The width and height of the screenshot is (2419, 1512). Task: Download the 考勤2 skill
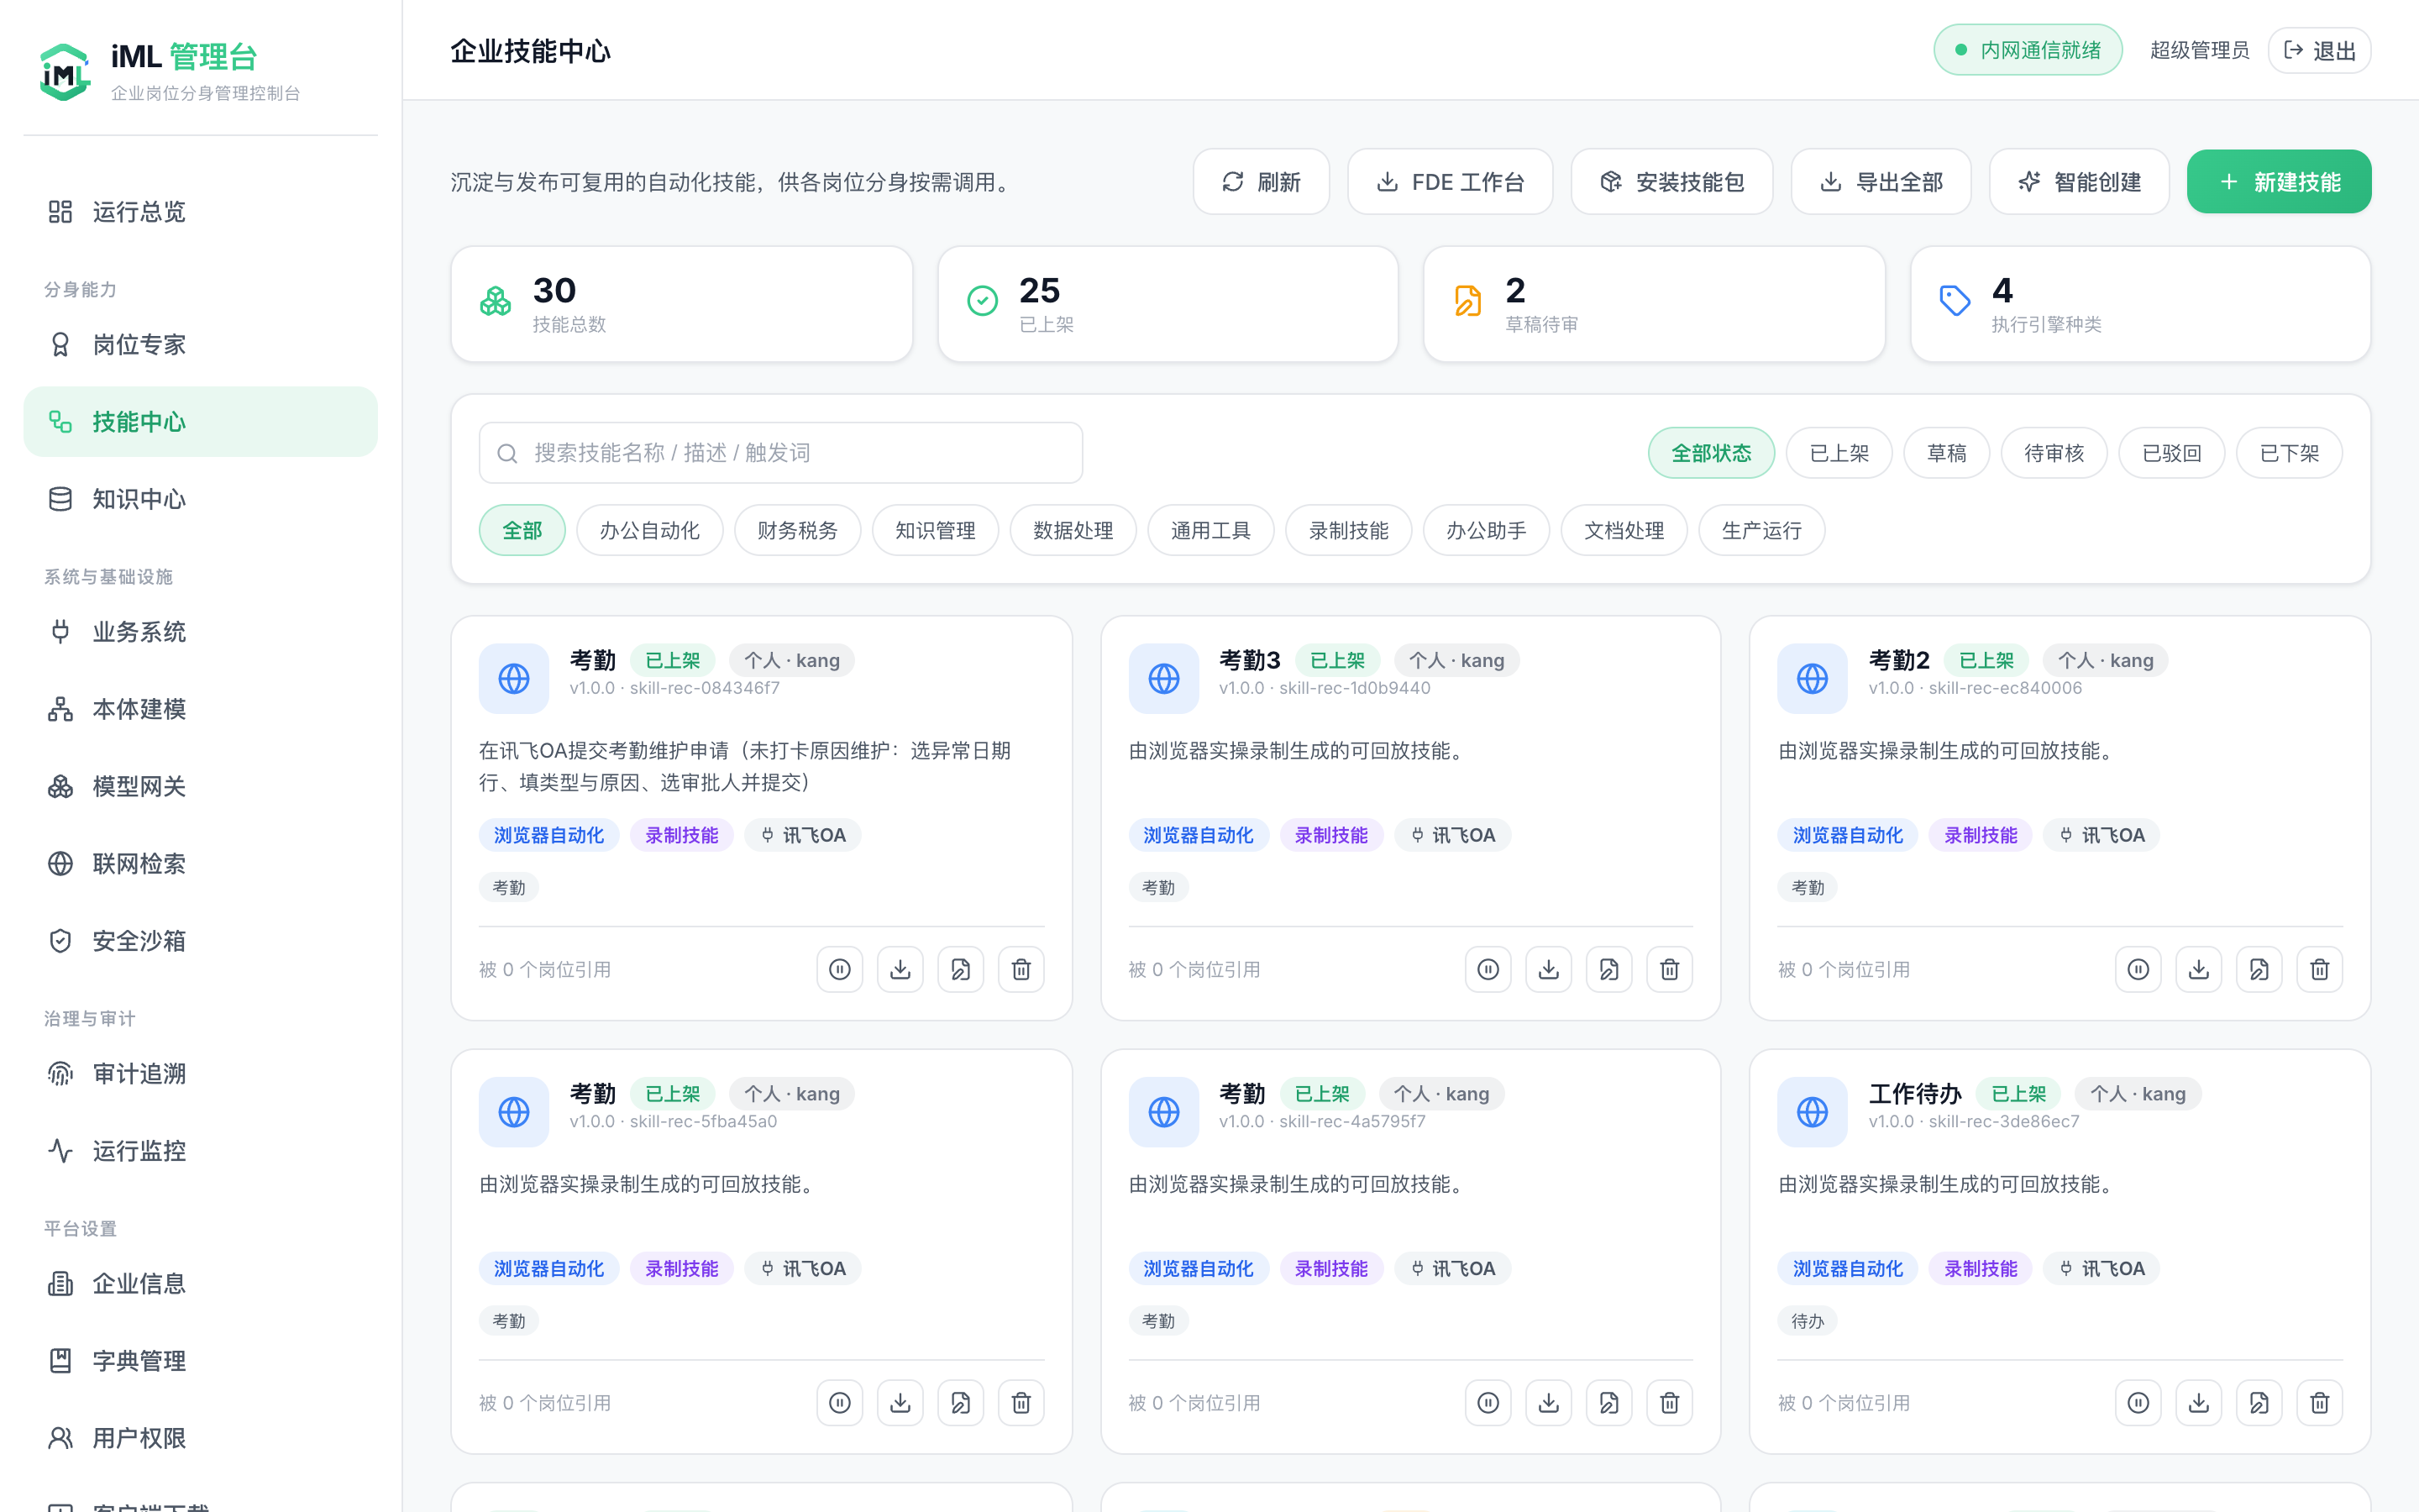2199,969
